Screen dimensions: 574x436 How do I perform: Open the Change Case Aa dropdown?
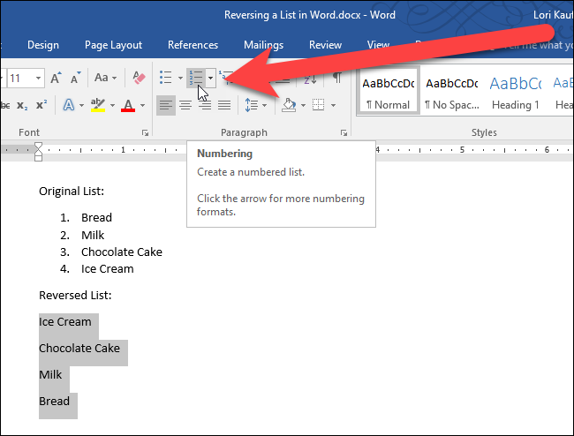tap(105, 78)
